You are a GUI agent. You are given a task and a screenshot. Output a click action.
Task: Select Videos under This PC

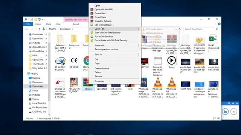pyautogui.click(x=35, y=99)
